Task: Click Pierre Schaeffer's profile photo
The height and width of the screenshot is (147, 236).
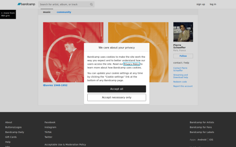Action: [x=183, y=32]
